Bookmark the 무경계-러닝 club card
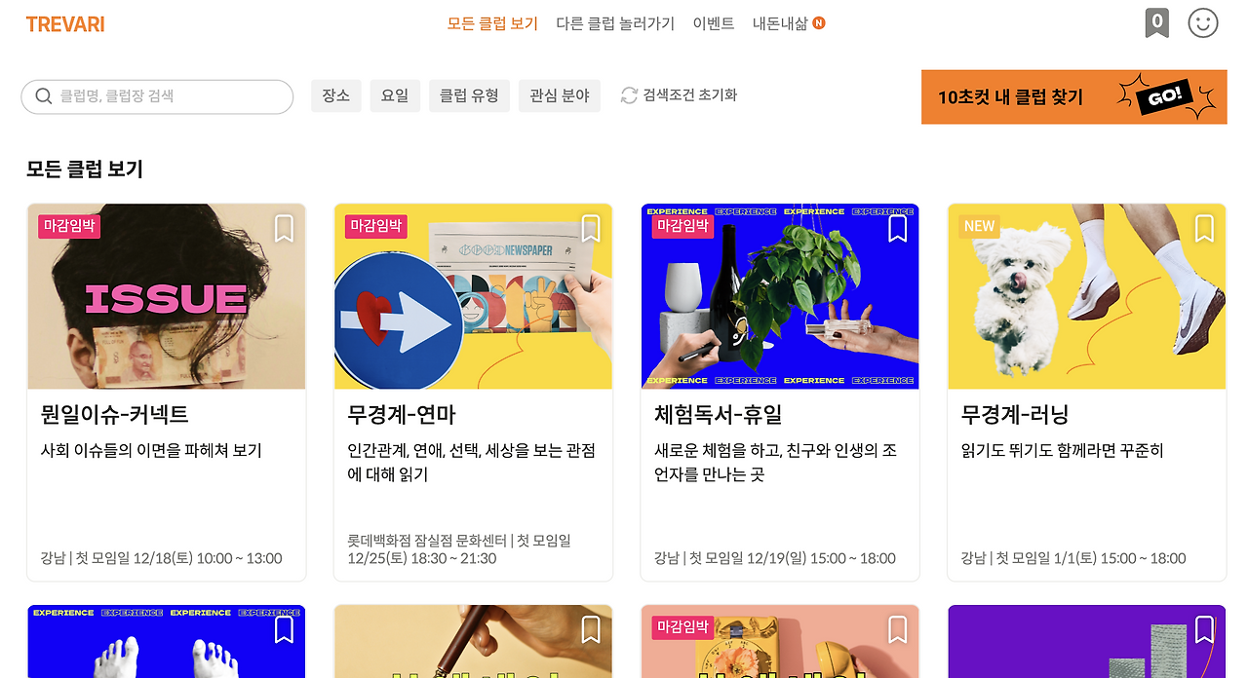 [1204, 229]
